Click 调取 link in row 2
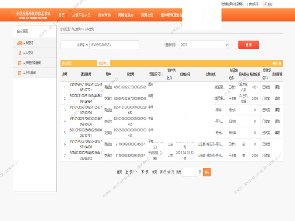 tap(277, 99)
